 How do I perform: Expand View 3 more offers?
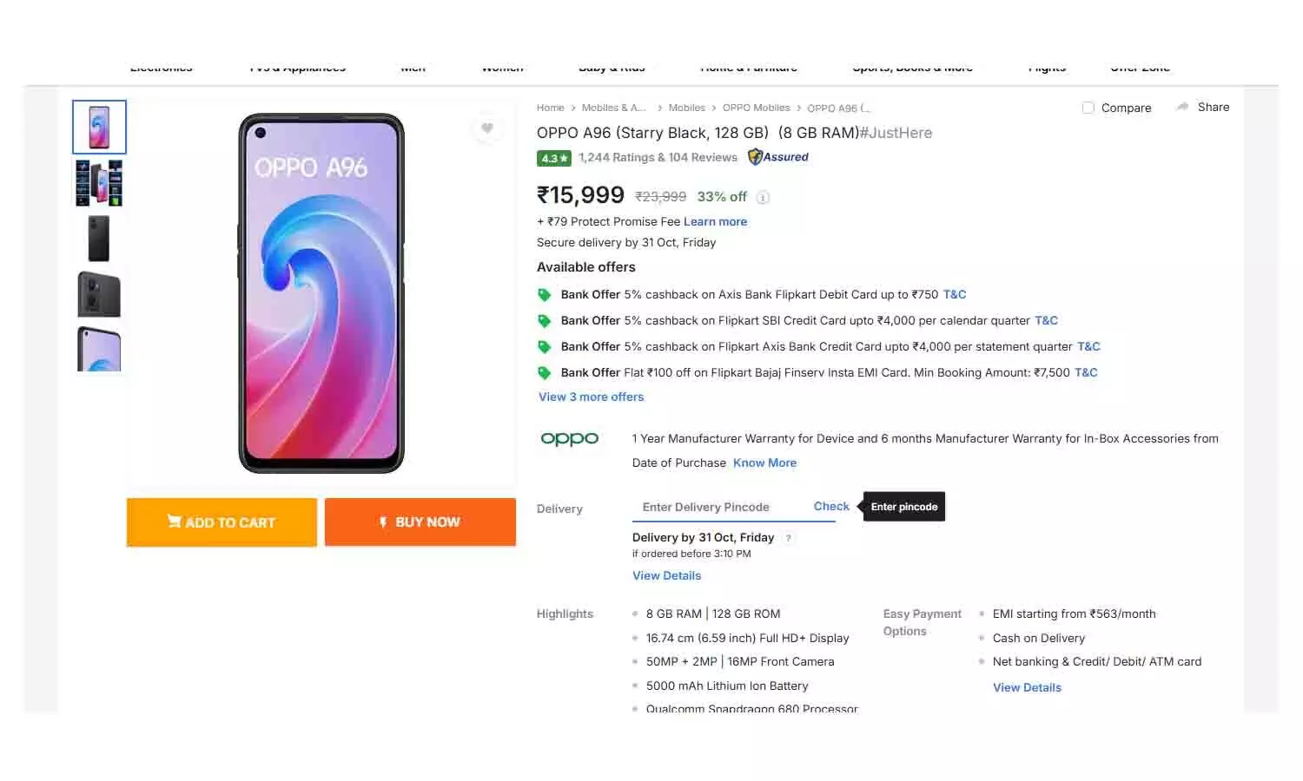pos(591,397)
